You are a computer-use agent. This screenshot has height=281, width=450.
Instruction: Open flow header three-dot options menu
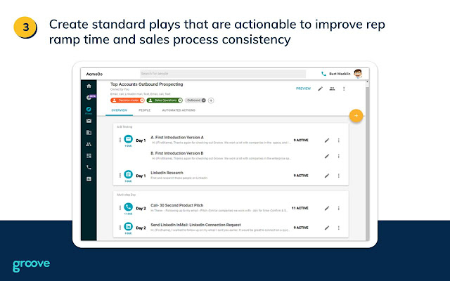coord(344,89)
